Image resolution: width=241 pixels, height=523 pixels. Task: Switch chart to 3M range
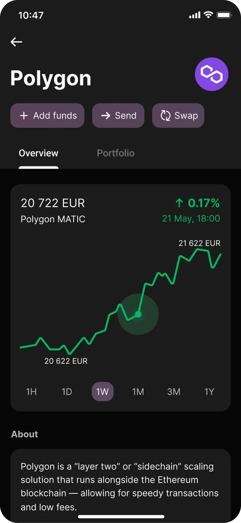174,392
